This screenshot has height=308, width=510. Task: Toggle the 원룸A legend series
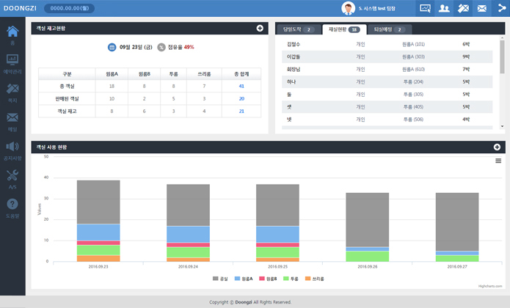click(x=244, y=279)
